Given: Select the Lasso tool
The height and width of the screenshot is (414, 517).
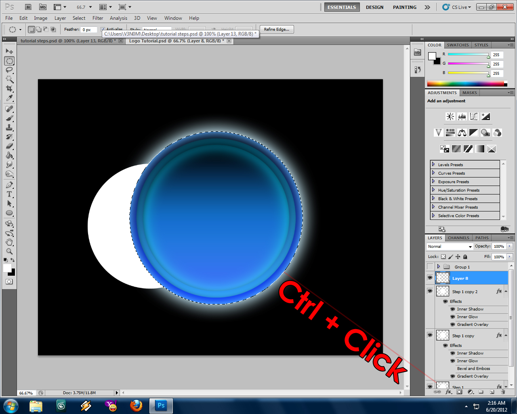Looking at the screenshot, I should (x=9, y=70).
